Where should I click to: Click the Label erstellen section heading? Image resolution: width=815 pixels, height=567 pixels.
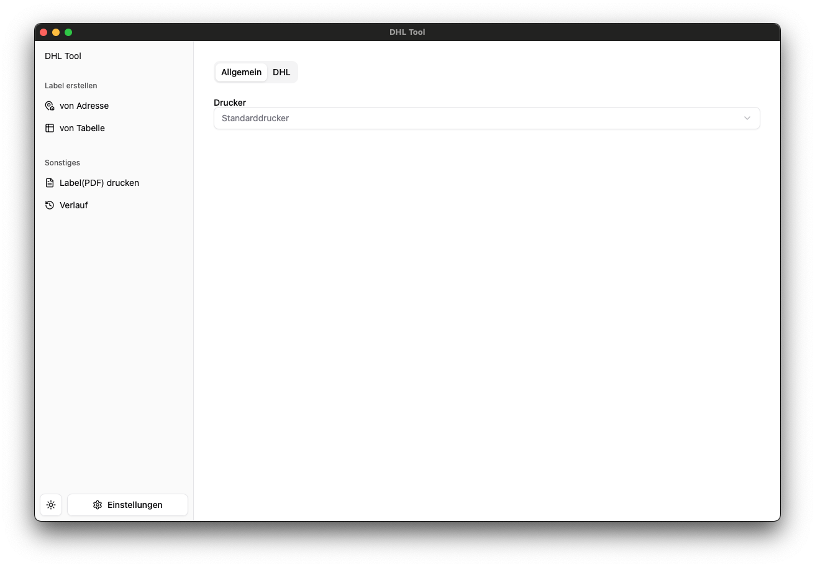(71, 86)
